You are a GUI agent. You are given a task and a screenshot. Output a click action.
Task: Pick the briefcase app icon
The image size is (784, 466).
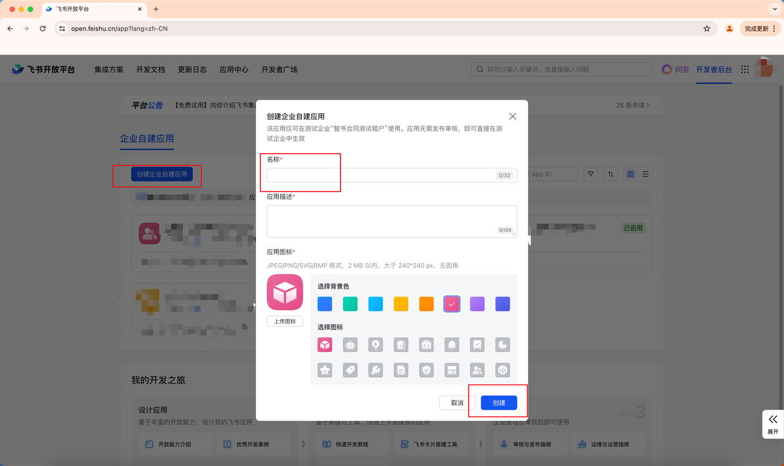426,345
